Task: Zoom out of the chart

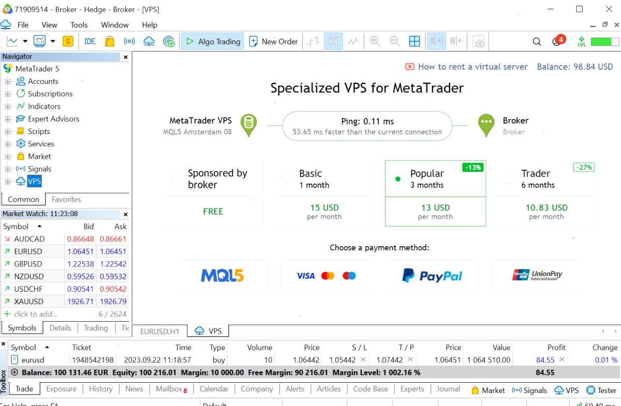Action: (394, 41)
